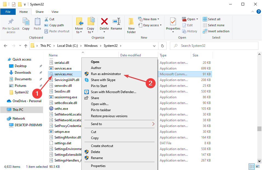This screenshot has height=170, width=262.
Task: Open the Copy to folder menu
Action: tap(90, 25)
